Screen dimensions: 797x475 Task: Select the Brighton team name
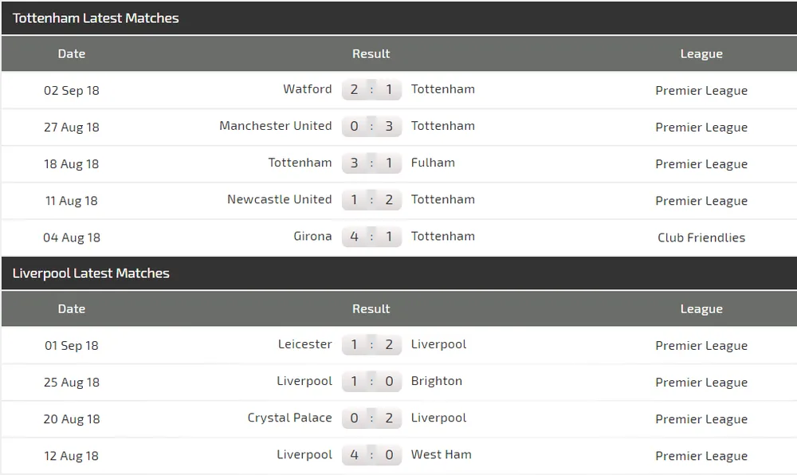tap(436, 381)
